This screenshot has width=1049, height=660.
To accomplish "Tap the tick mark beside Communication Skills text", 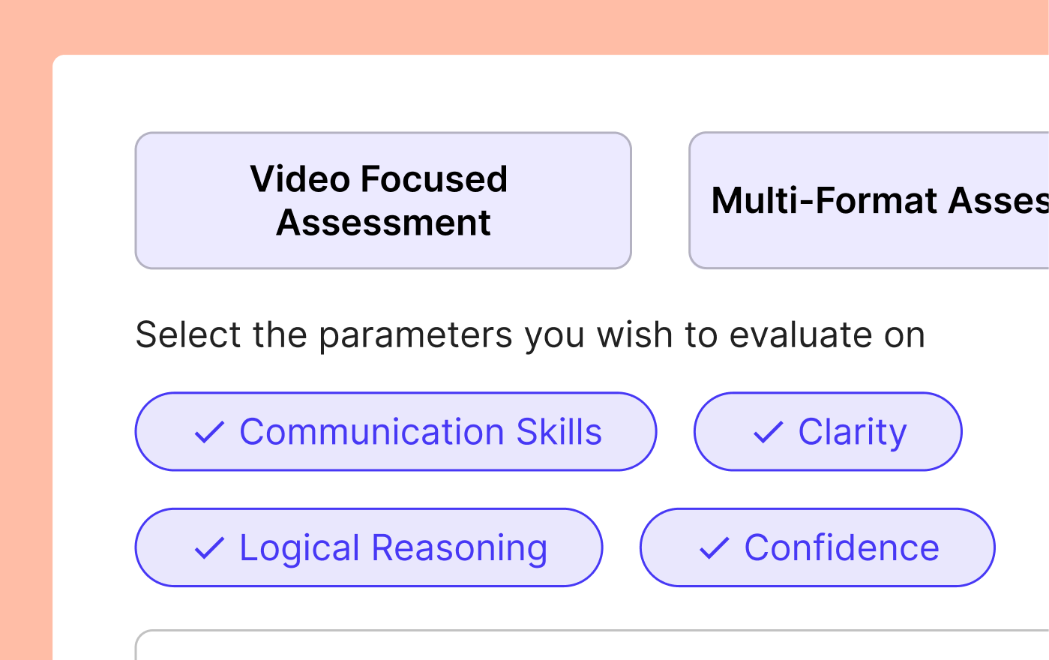I will (210, 432).
